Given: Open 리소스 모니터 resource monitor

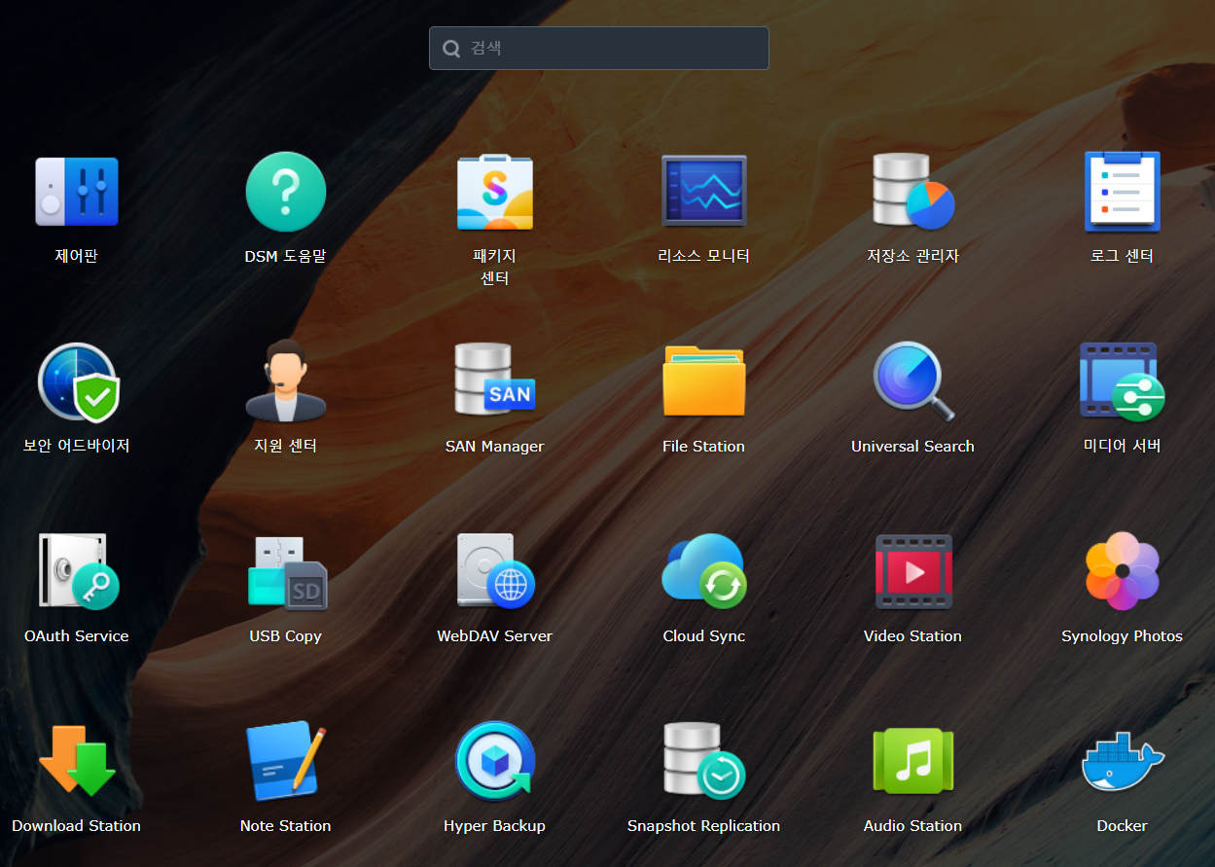Looking at the screenshot, I should (703, 192).
